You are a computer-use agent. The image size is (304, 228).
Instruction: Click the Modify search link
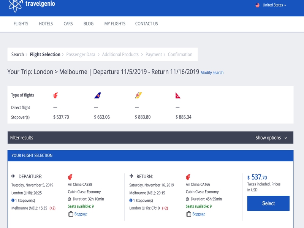212,73
